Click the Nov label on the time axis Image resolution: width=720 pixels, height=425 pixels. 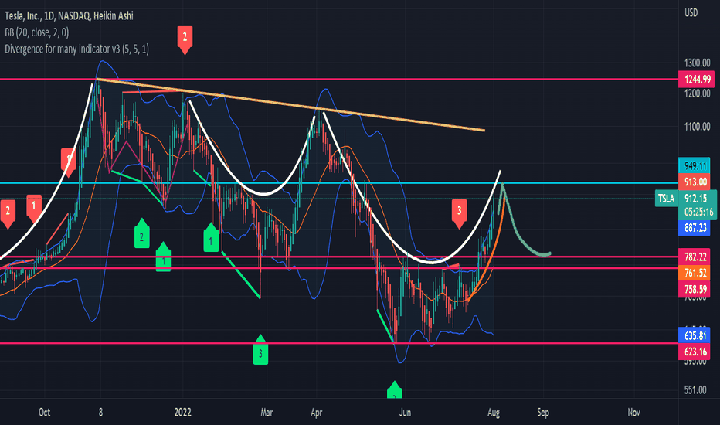(633, 412)
